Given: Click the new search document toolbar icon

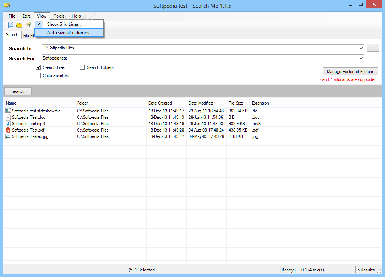Looking at the screenshot, I should click(11, 25).
